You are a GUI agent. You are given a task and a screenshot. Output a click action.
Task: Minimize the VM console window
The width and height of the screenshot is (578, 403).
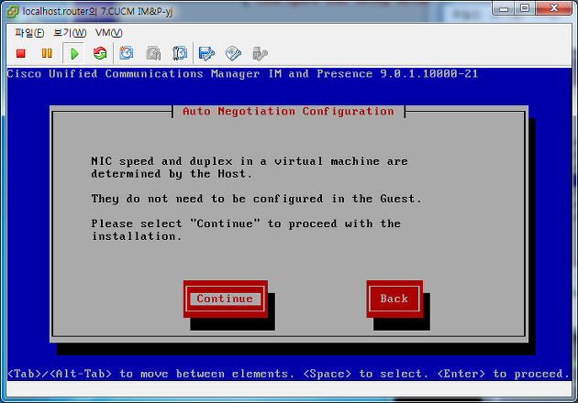pyautogui.click(x=503, y=8)
